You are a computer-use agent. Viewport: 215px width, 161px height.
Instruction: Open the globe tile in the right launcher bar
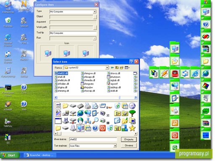tap(206, 73)
